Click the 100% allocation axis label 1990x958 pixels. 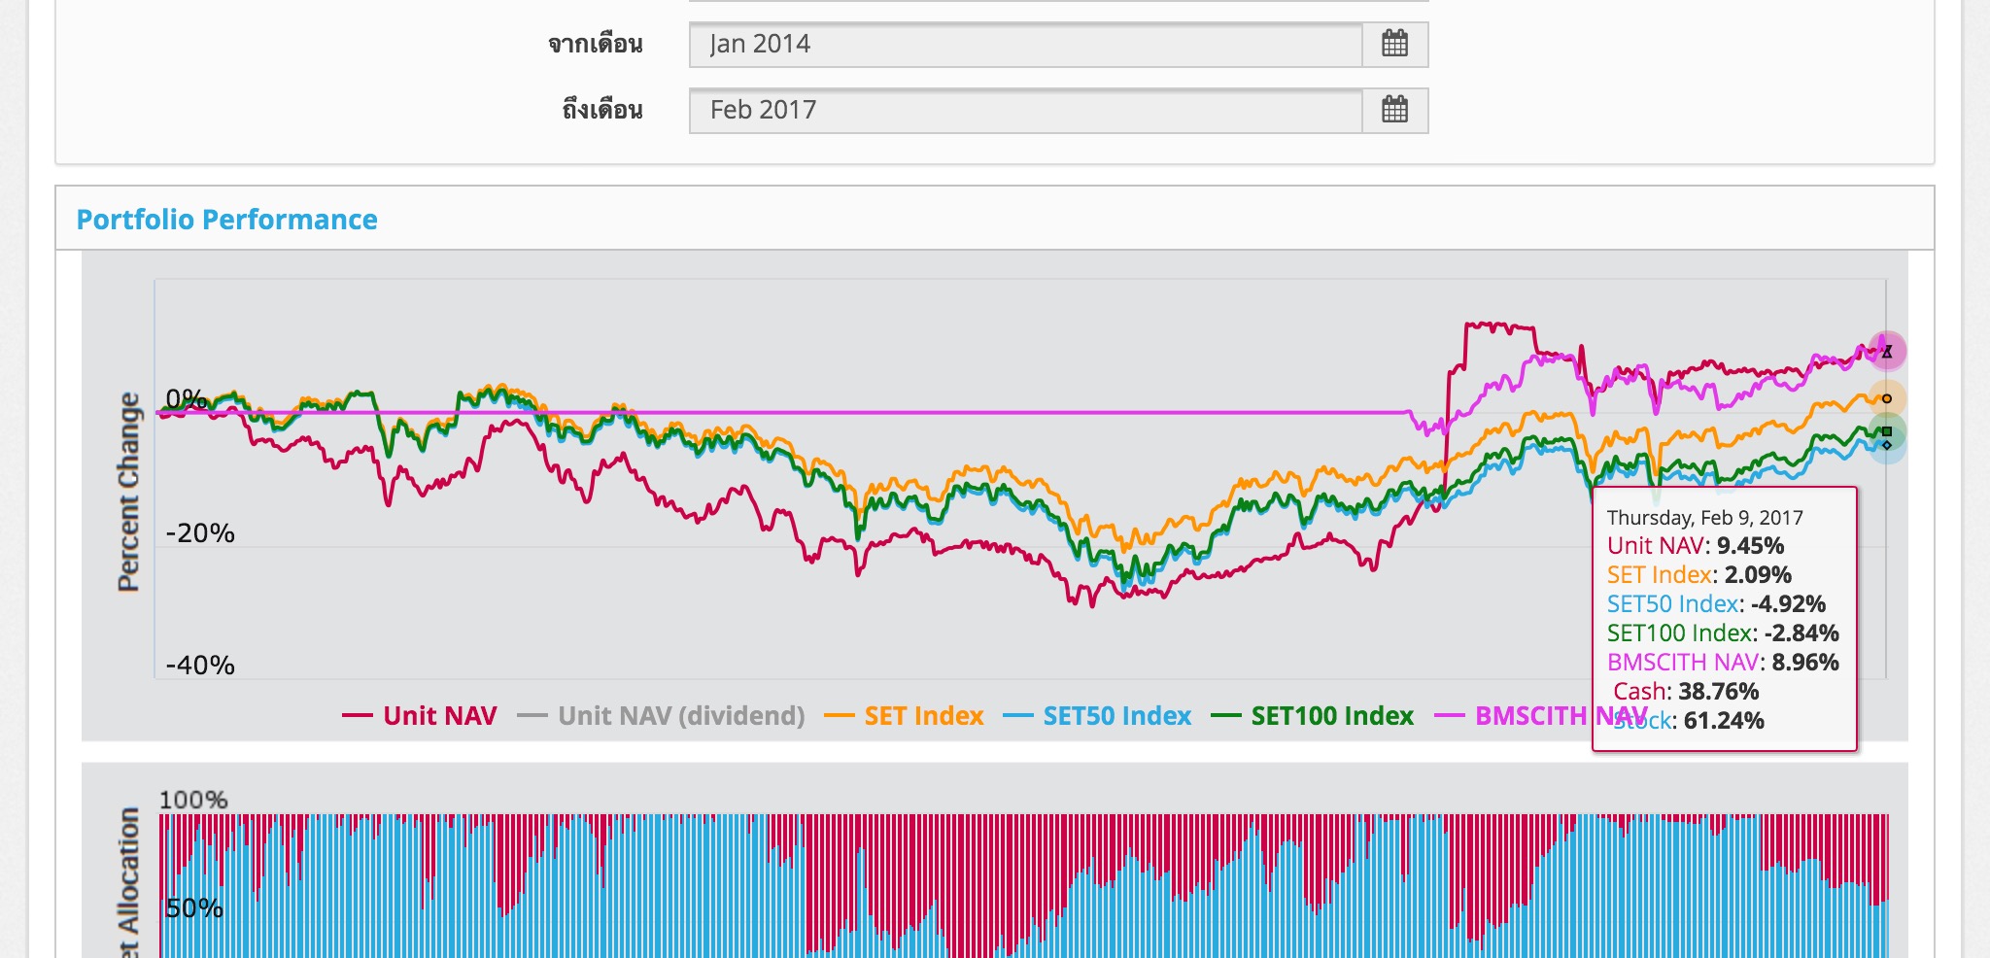(193, 801)
